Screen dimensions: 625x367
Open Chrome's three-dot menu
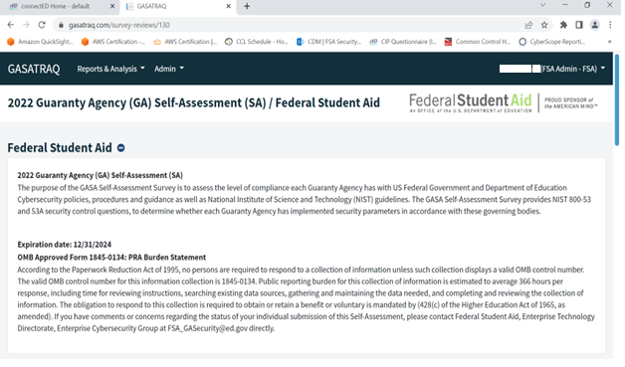point(610,25)
